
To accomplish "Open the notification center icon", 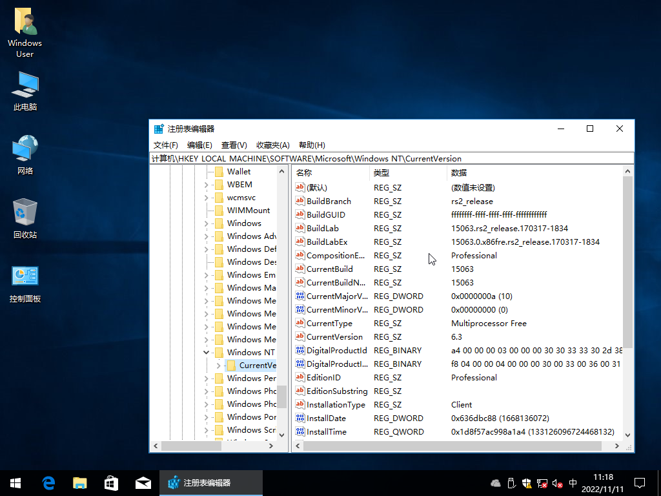I will coord(640,483).
